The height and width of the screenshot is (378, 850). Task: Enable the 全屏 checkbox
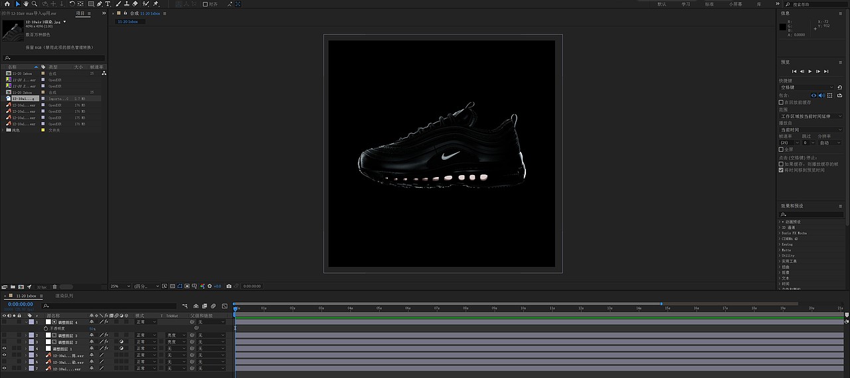click(x=781, y=150)
